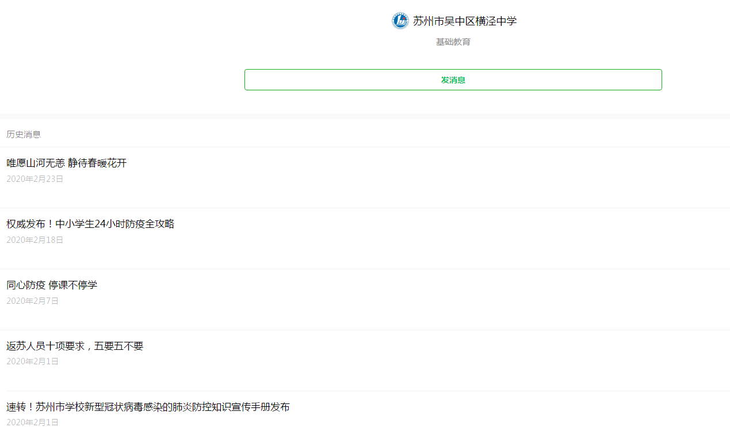Open article 返苏人员十项要求，五要五不要

[75, 346]
